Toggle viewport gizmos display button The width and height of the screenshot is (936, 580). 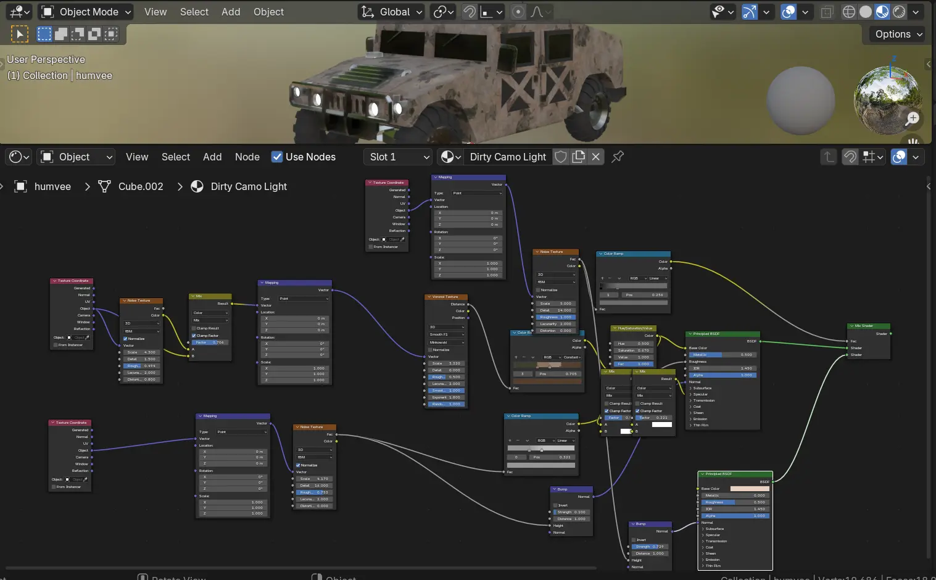(x=749, y=12)
